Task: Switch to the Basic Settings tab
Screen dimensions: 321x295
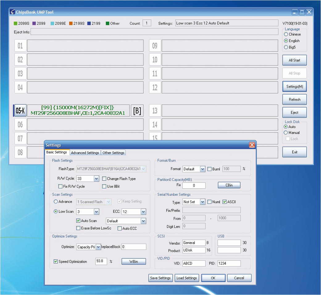Action: point(57,152)
